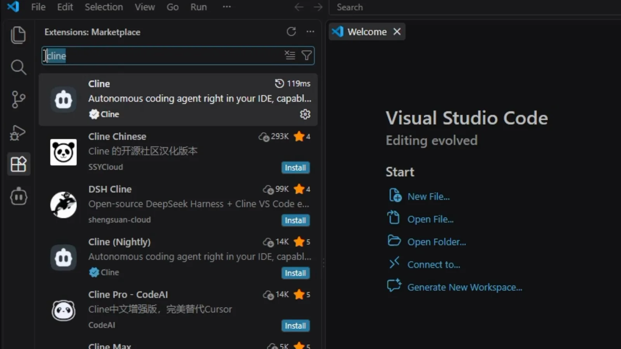Click the Open Folder... link
621x349 pixels.
(437, 242)
